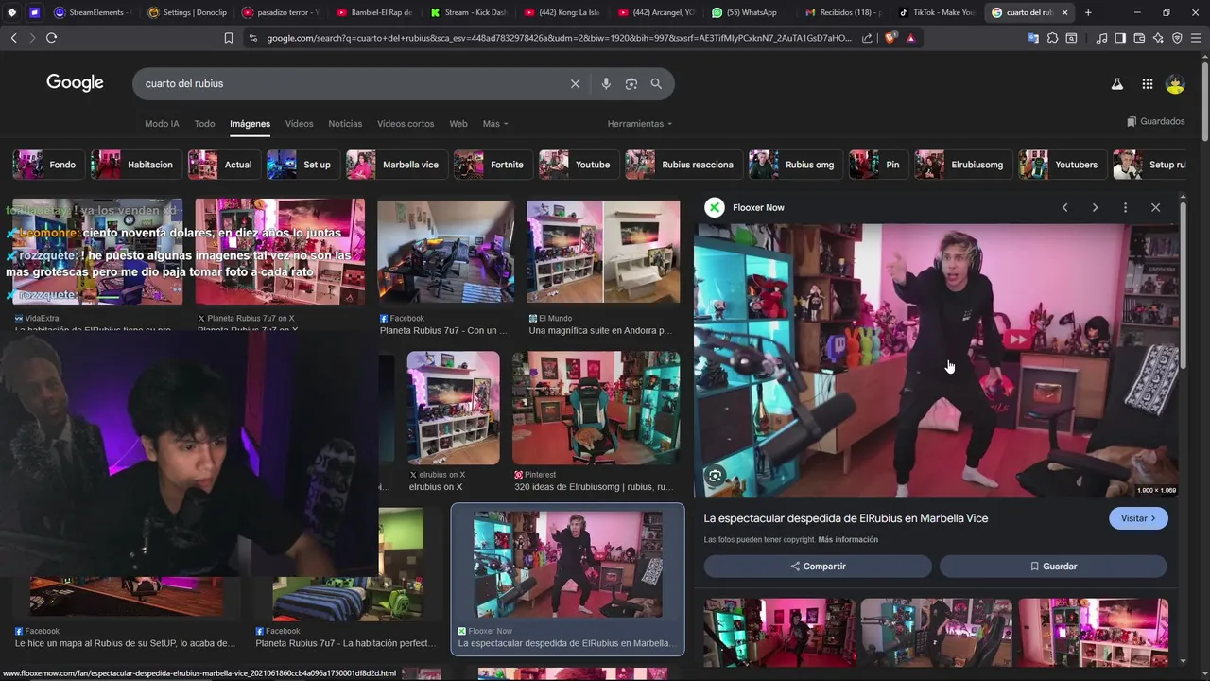Click the Visitar button

tap(1138, 518)
